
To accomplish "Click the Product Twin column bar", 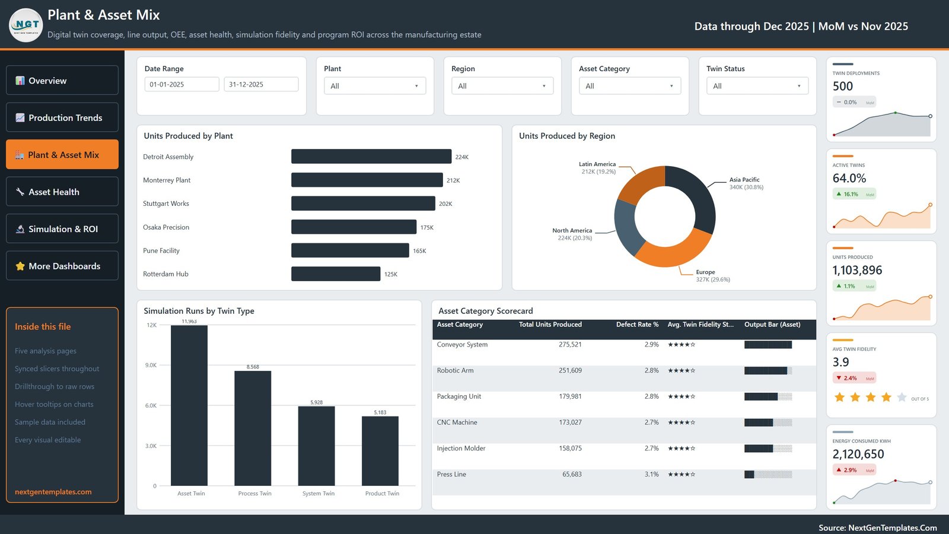I will click(x=380, y=451).
